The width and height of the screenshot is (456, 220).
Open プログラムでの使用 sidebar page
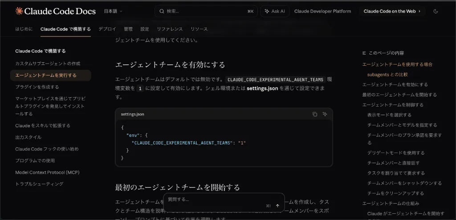click(x=35, y=160)
